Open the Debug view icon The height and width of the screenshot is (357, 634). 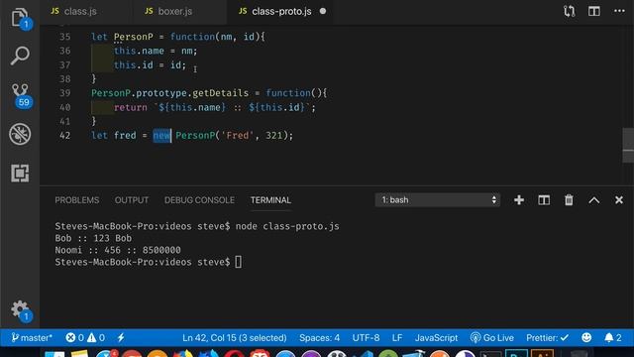20,134
